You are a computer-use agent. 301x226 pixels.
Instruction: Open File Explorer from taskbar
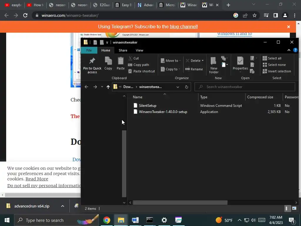pyautogui.click(x=121, y=220)
